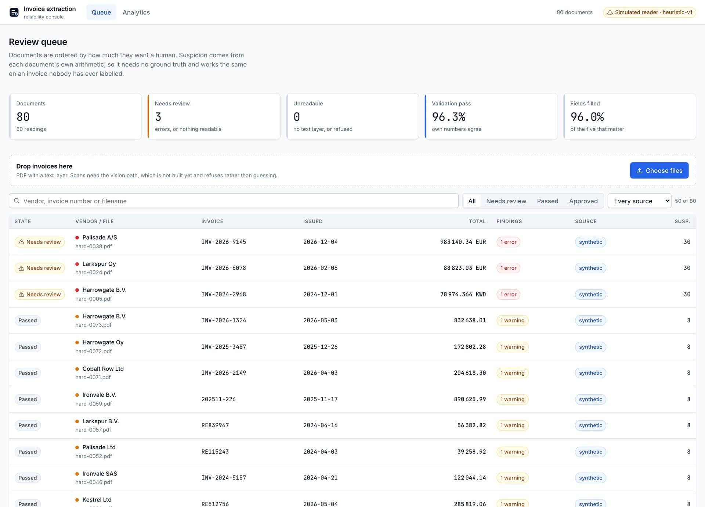The width and height of the screenshot is (705, 507).
Task: Filter by Needs review tab
Action: tap(506, 201)
